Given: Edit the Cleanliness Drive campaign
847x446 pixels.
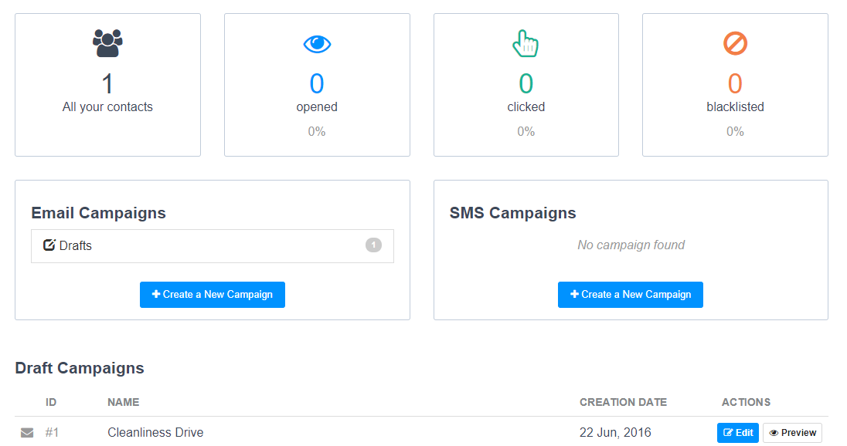Looking at the screenshot, I should 738,433.
